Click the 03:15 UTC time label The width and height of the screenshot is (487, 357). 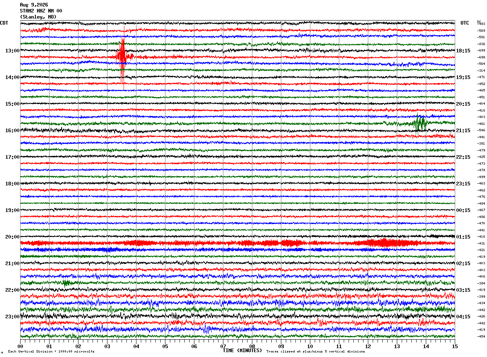pyautogui.click(x=463, y=290)
